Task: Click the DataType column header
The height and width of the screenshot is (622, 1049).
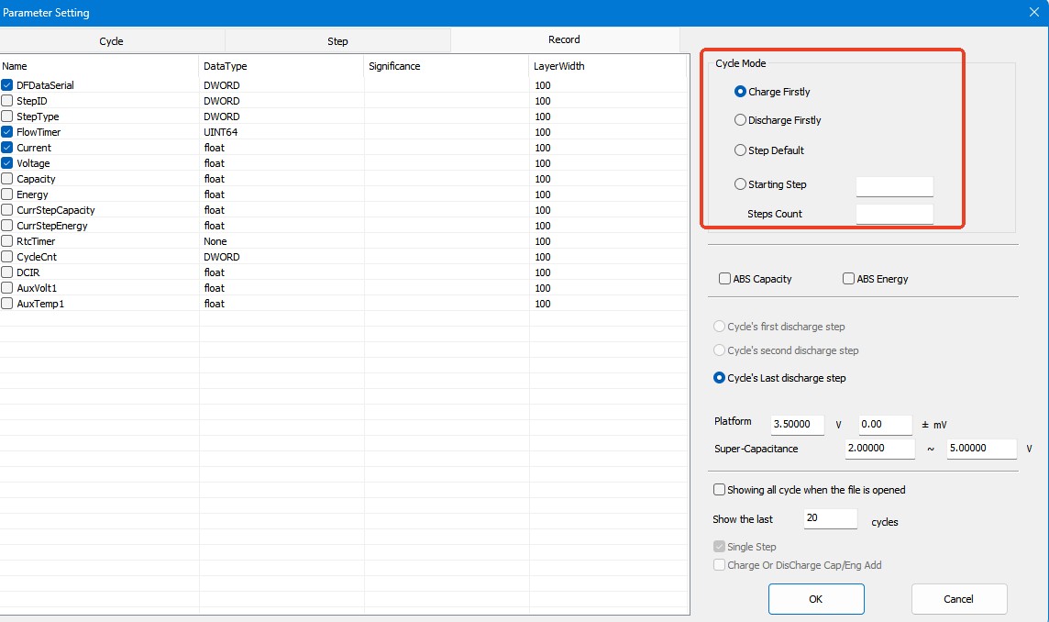Action: 281,66
